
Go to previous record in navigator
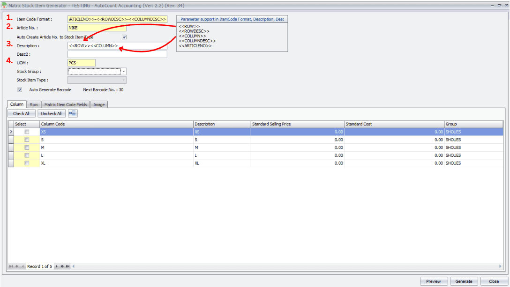point(23,266)
